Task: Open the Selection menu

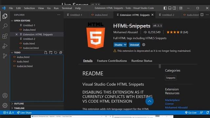Action: [x=29, y=8]
